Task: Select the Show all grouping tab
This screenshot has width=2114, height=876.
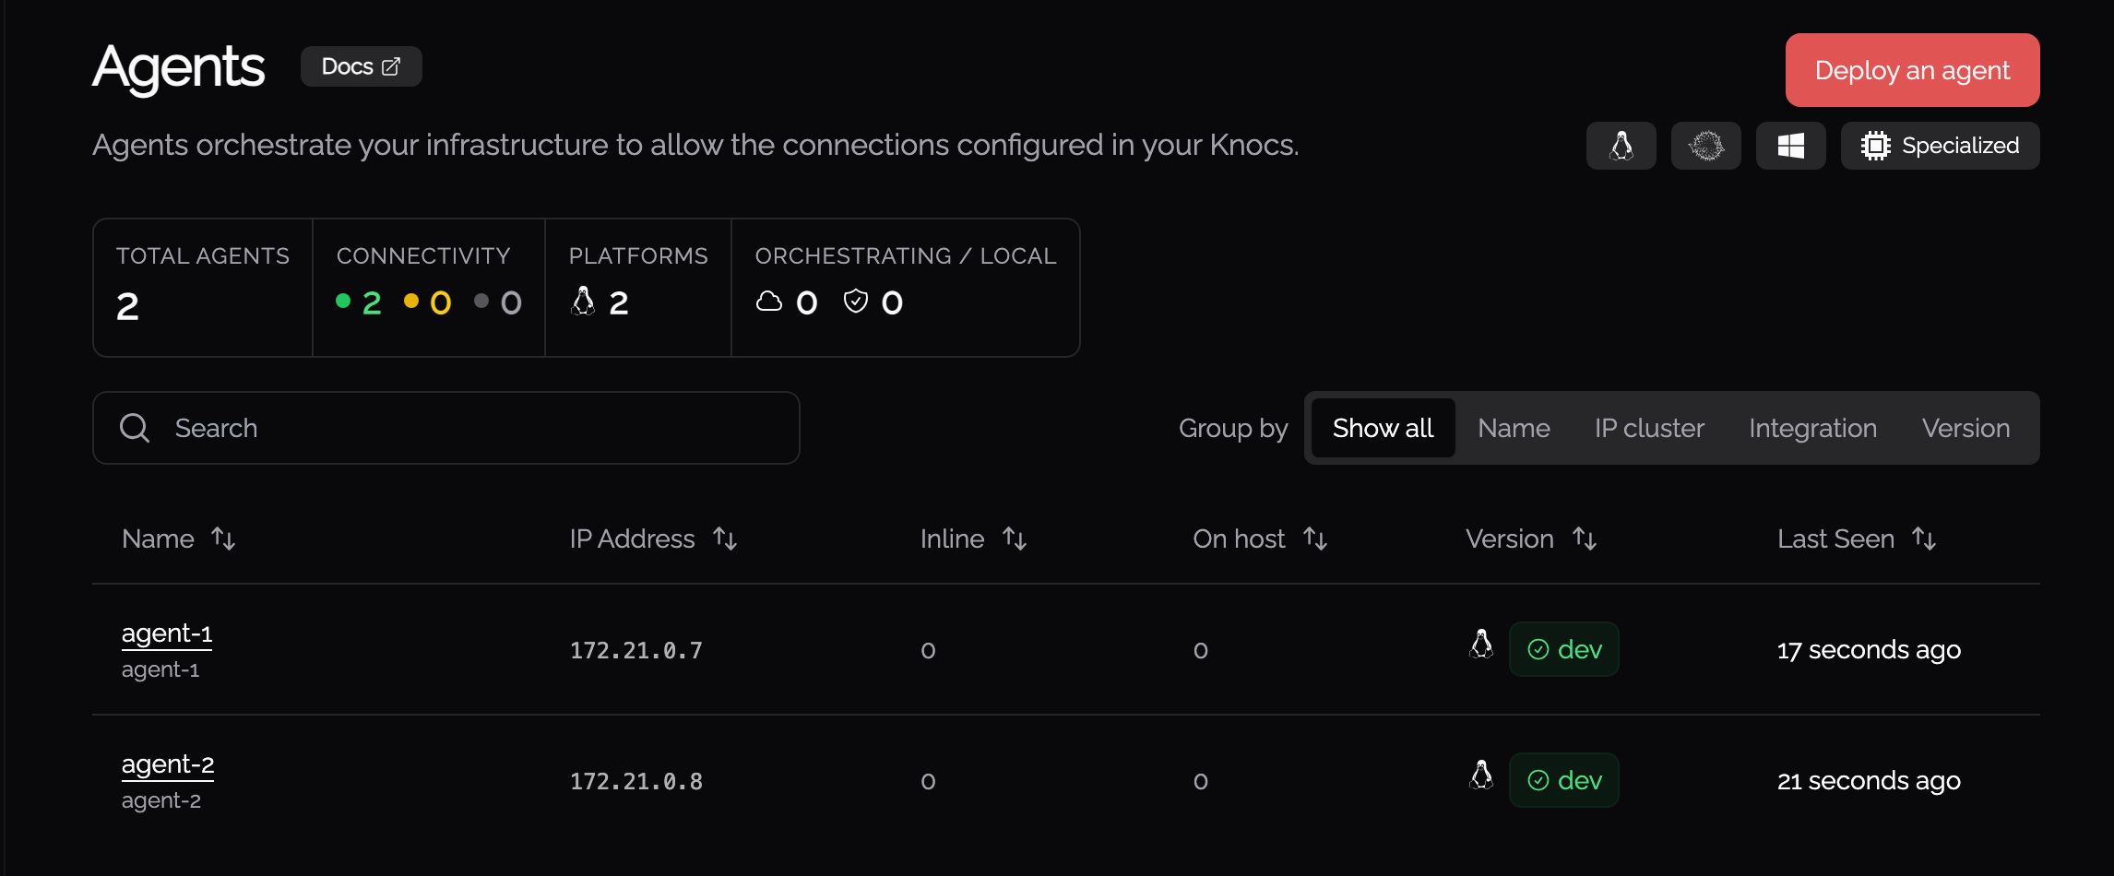Action: coord(1383,428)
